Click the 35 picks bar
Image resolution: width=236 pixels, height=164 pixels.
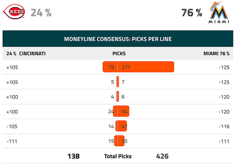(x=121, y=141)
